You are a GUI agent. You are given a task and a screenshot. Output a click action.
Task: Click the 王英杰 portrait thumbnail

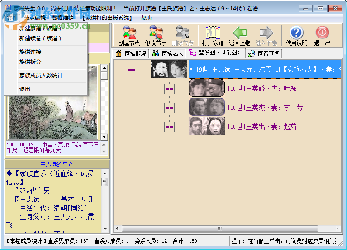[x=207, y=107]
